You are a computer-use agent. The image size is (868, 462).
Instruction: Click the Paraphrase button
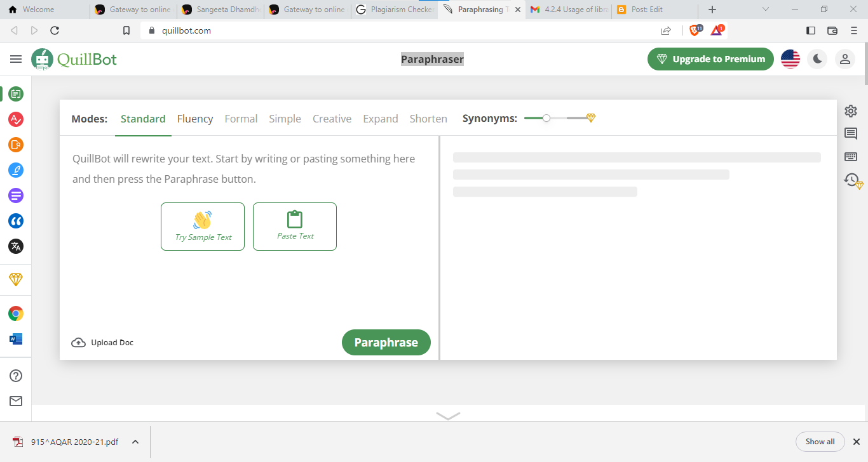point(386,343)
